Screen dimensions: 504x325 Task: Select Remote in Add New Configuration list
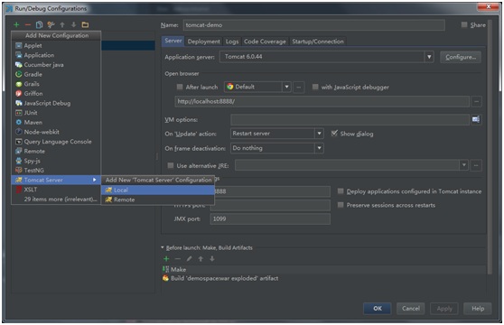coord(56,152)
